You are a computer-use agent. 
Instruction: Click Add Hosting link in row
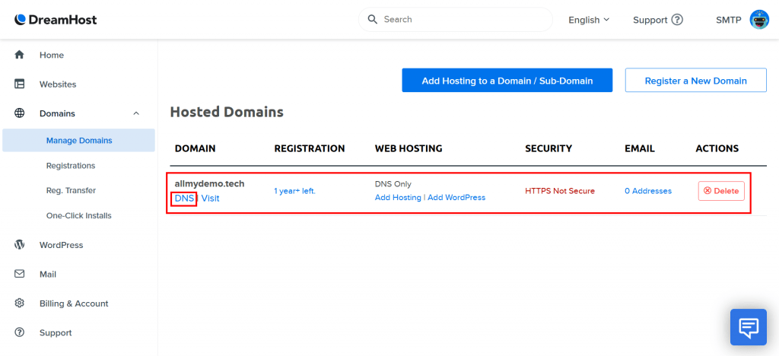(398, 197)
